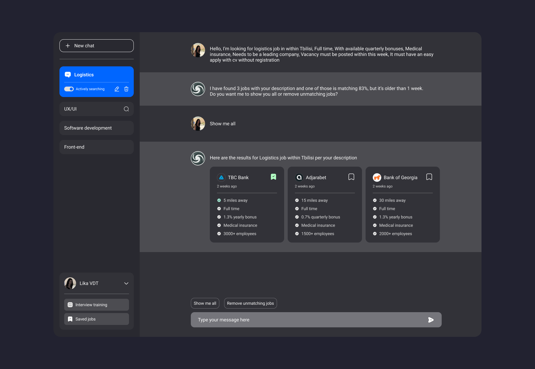Click 15 miles away in Adjarabet card

click(x=314, y=200)
